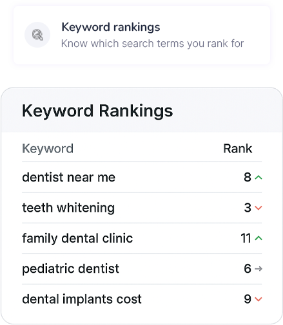Image resolution: width=283 pixels, height=325 pixels.
Task: Click the 'Know which search terms' subtitle
Action: tap(152, 44)
